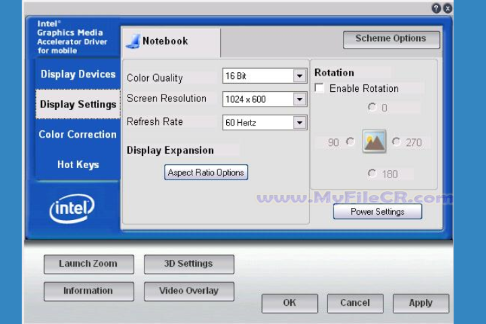486x324 pixels.
Task: Click the Screen Resolution label
Action: 167,99
